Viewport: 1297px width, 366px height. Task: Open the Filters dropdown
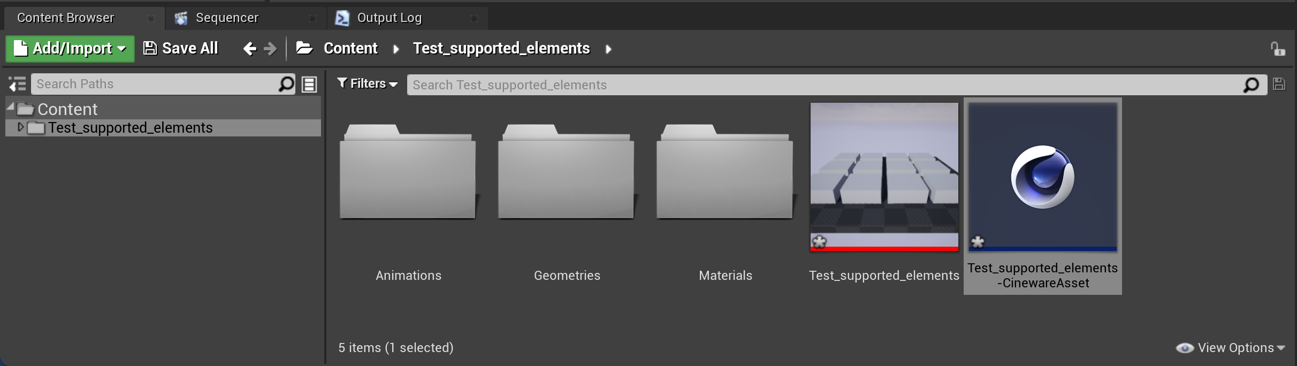tap(367, 84)
